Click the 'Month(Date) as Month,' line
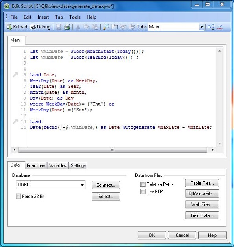 click(58, 92)
